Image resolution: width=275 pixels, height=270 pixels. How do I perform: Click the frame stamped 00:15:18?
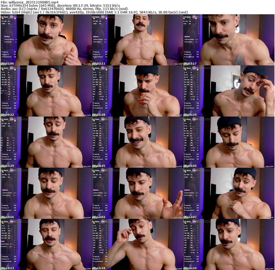(x=137, y=244)
